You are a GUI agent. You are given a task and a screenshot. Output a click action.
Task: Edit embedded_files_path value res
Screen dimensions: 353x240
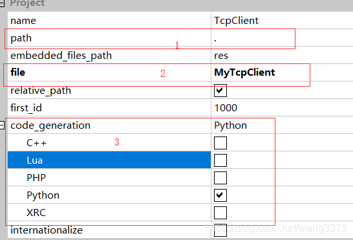pyautogui.click(x=282, y=56)
